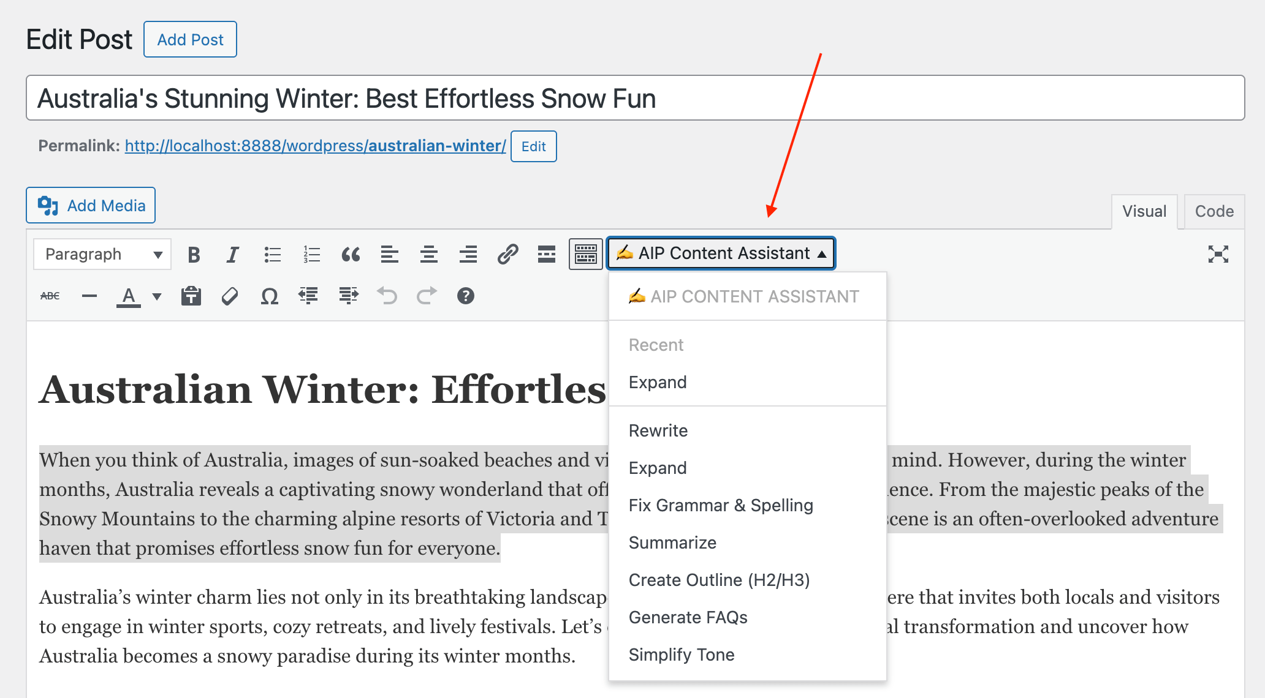Apply the current text color swatch
This screenshot has width=1265, height=698.
(129, 296)
